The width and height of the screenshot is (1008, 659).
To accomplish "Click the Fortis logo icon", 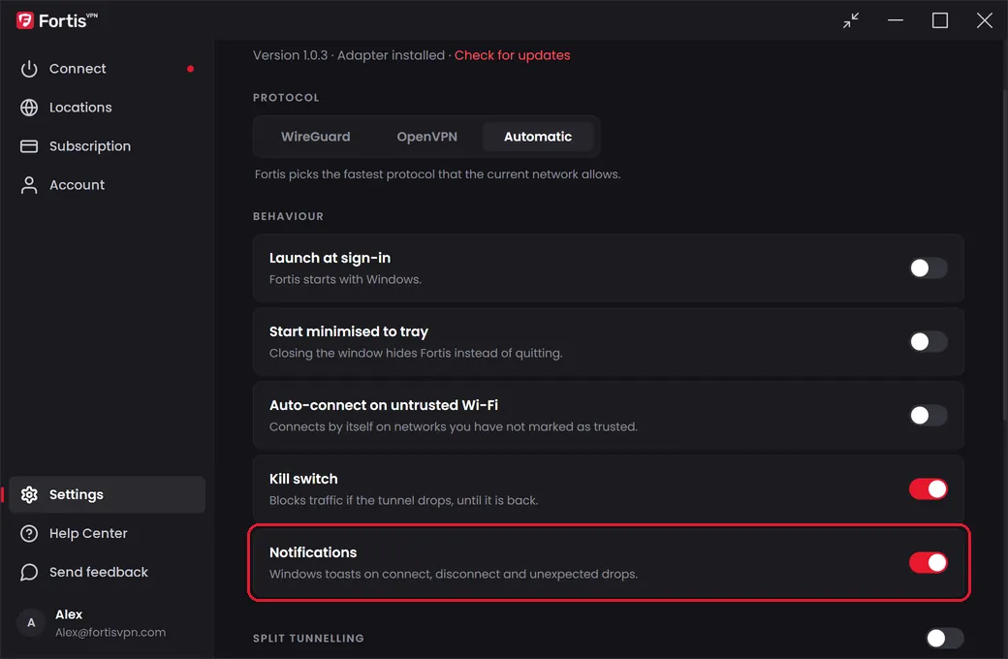I will [x=25, y=20].
